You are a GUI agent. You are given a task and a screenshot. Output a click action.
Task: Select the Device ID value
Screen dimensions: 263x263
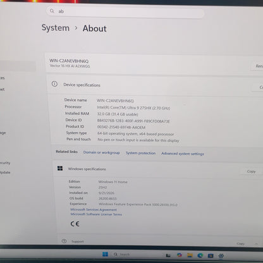[133, 121]
